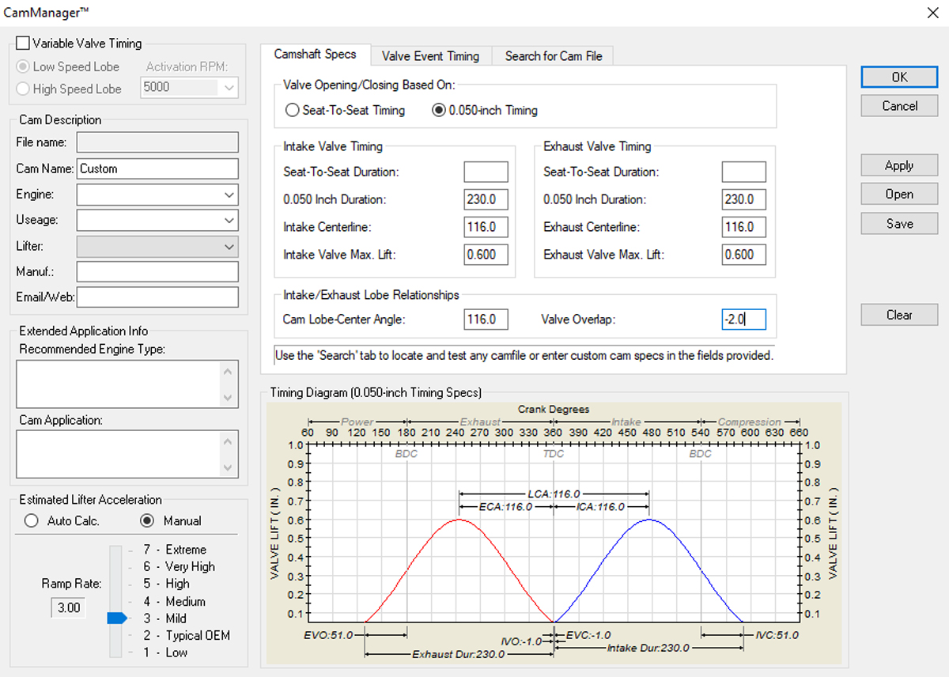The image size is (949, 677).
Task: Click the Exhaust Valve Max. Lift field
Action: click(x=744, y=255)
